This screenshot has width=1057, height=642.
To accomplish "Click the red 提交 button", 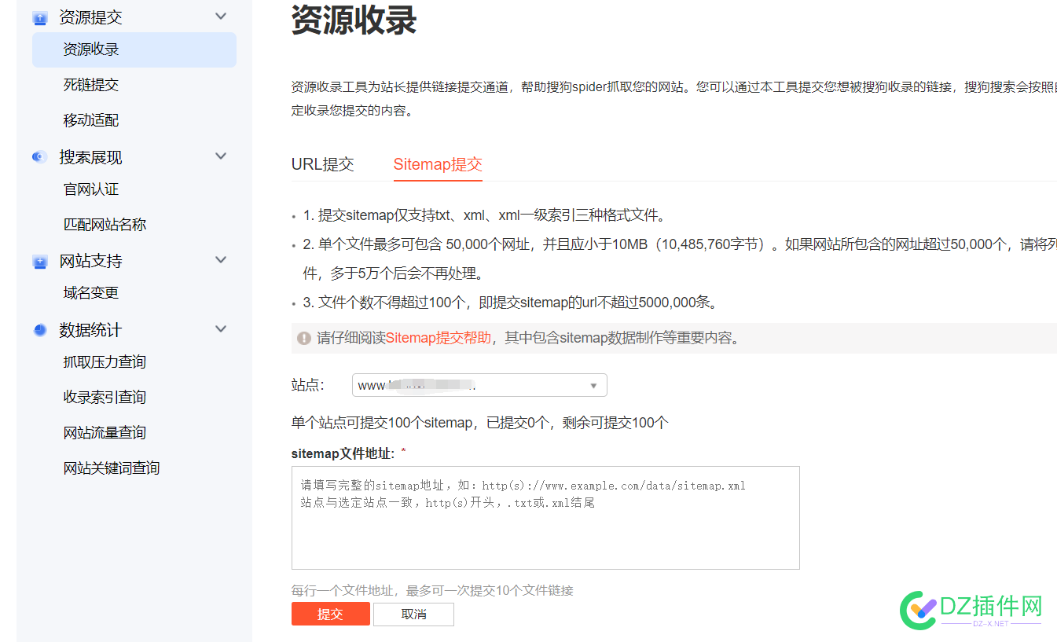I will point(331,614).
